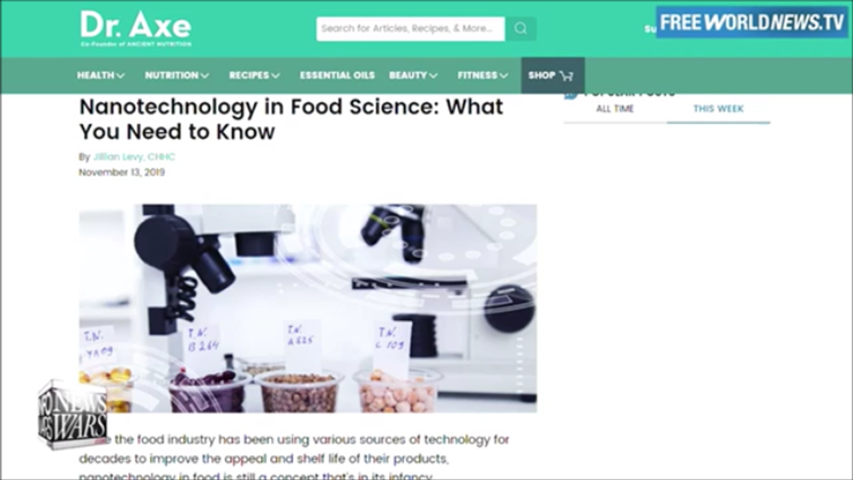Go to the Shop section
Image resolution: width=853 pixels, height=480 pixels.
coord(541,75)
